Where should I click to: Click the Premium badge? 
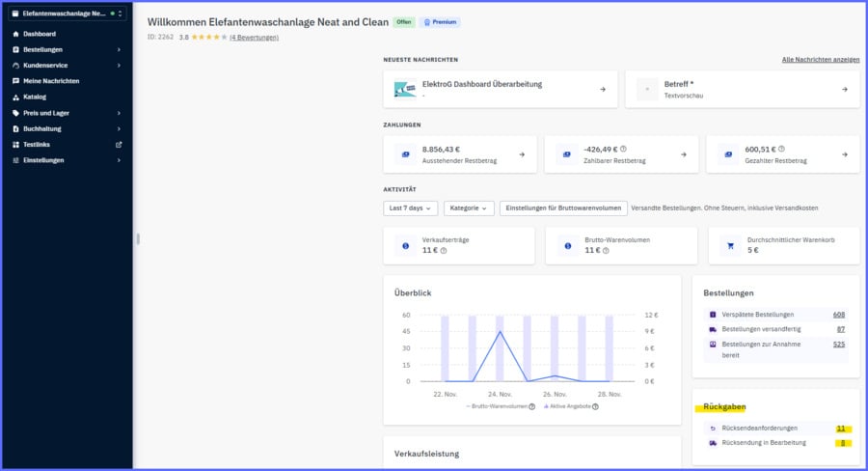coord(440,22)
